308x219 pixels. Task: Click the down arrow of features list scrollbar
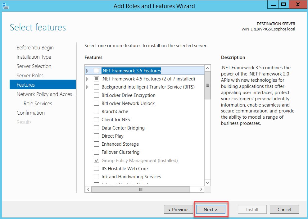(208, 183)
